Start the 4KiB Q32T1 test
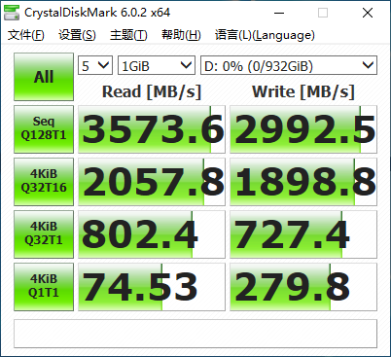 coord(44,234)
